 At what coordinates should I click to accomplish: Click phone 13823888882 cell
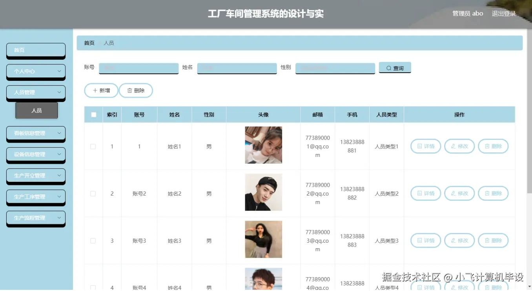(352, 194)
